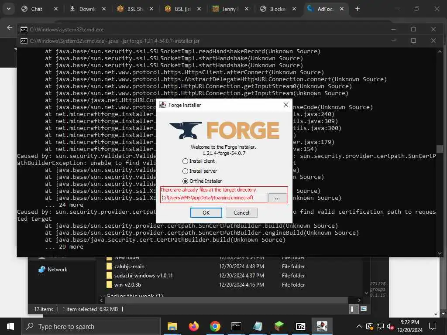Edit the .minecraft target directory path field
The height and width of the screenshot is (335, 447).
point(214,198)
